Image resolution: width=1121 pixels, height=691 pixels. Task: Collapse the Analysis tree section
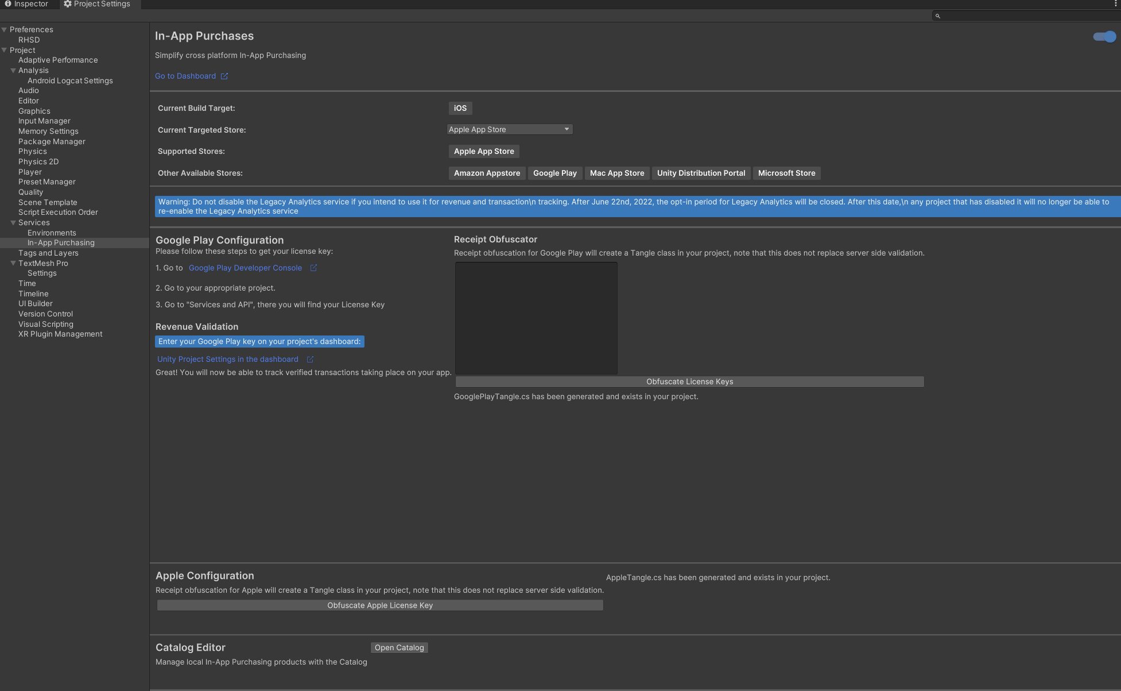click(x=13, y=71)
